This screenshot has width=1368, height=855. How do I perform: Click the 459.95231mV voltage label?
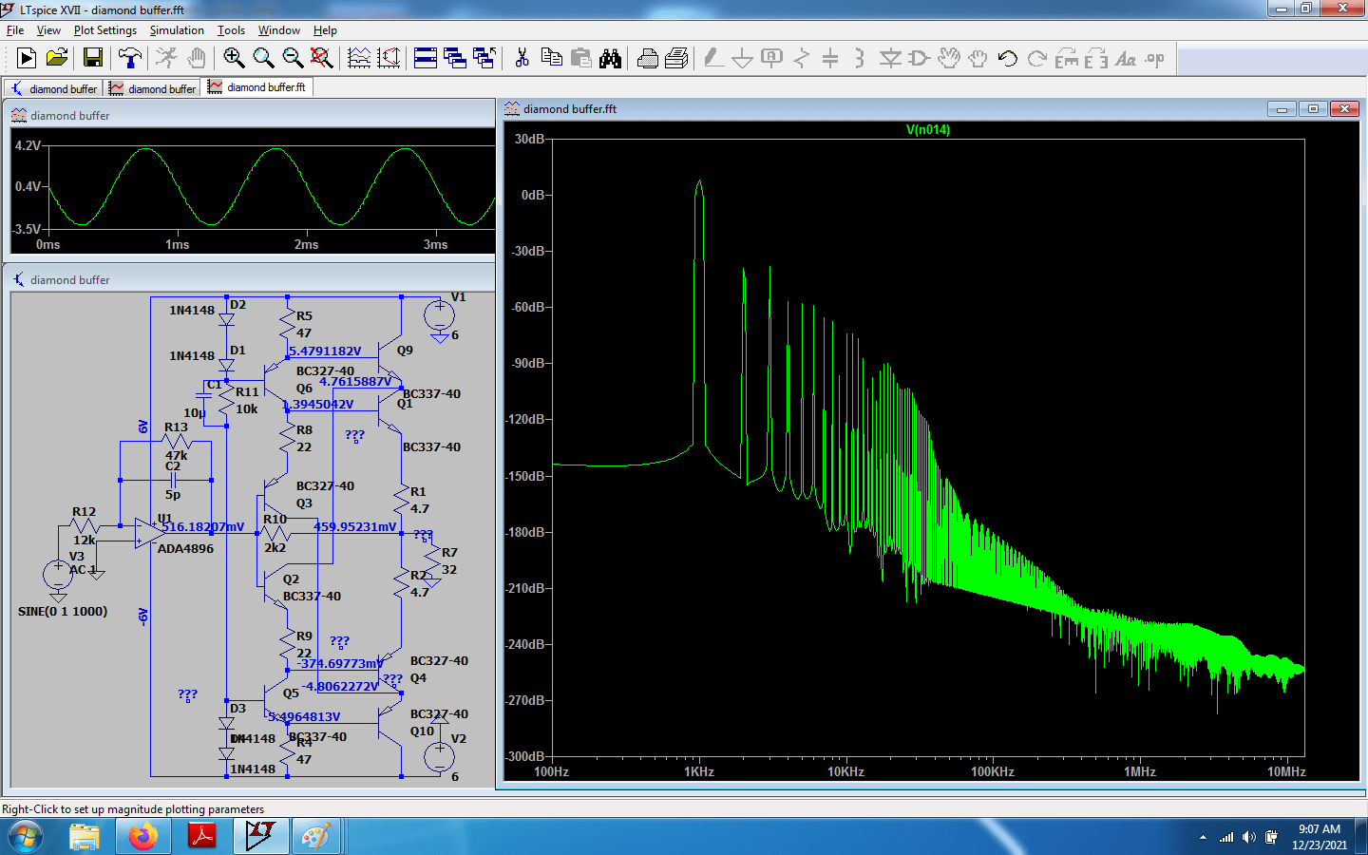click(355, 527)
